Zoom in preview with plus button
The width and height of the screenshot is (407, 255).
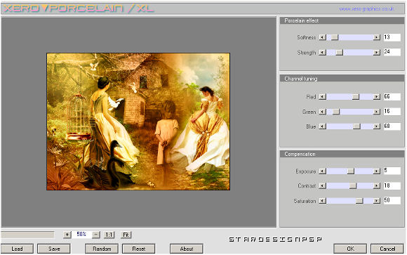(67, 235)
